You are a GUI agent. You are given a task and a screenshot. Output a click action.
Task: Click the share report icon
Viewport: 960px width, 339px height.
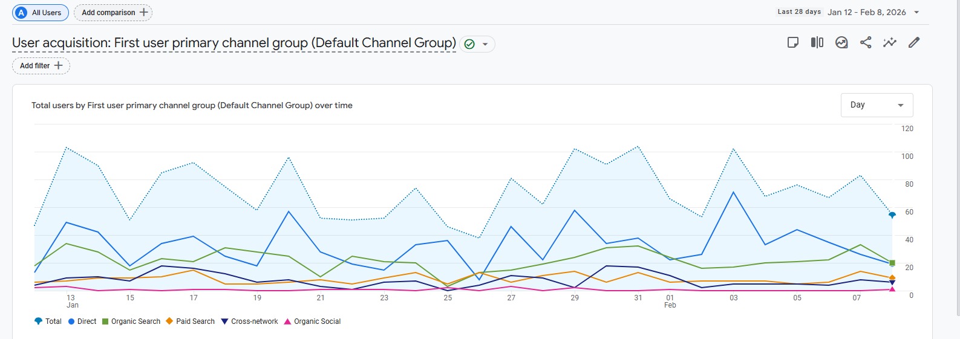pos(865,42)
